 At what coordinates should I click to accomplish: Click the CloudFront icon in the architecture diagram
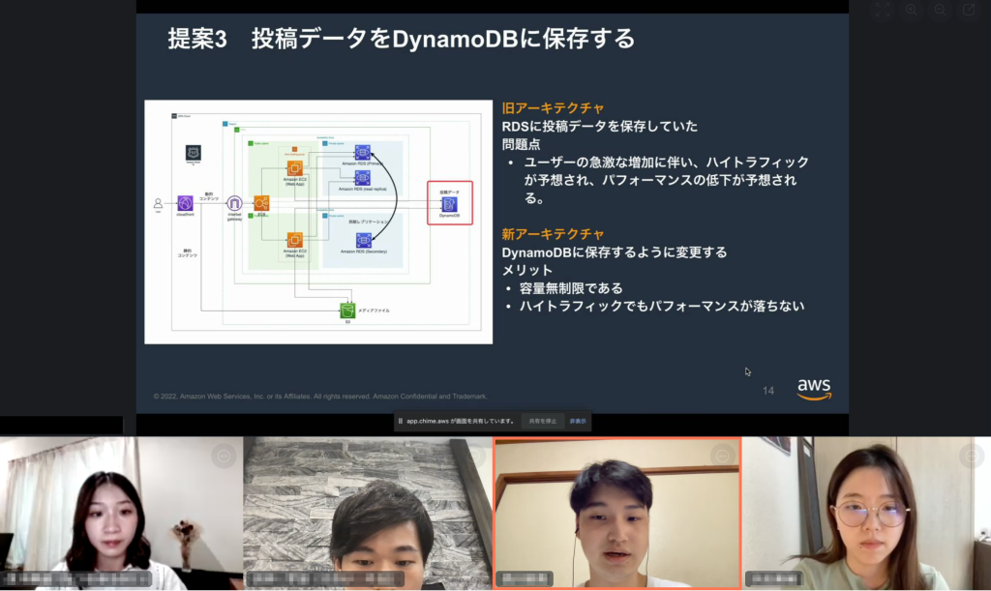click(x=184, y=201)
